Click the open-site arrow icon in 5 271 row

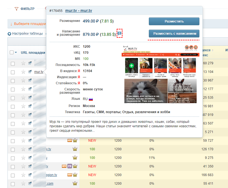[x=30, y=132]
